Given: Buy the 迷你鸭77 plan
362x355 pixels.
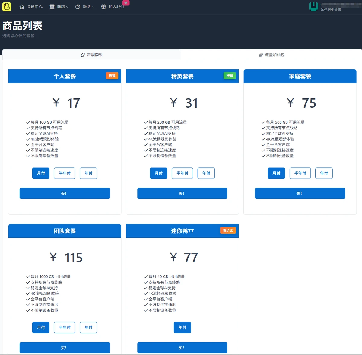Looking at the screenshot, I should coord(182,348).
